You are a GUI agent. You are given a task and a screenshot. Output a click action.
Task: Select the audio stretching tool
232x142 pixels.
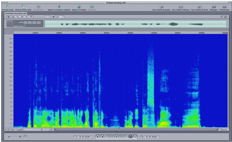point(22,17)
